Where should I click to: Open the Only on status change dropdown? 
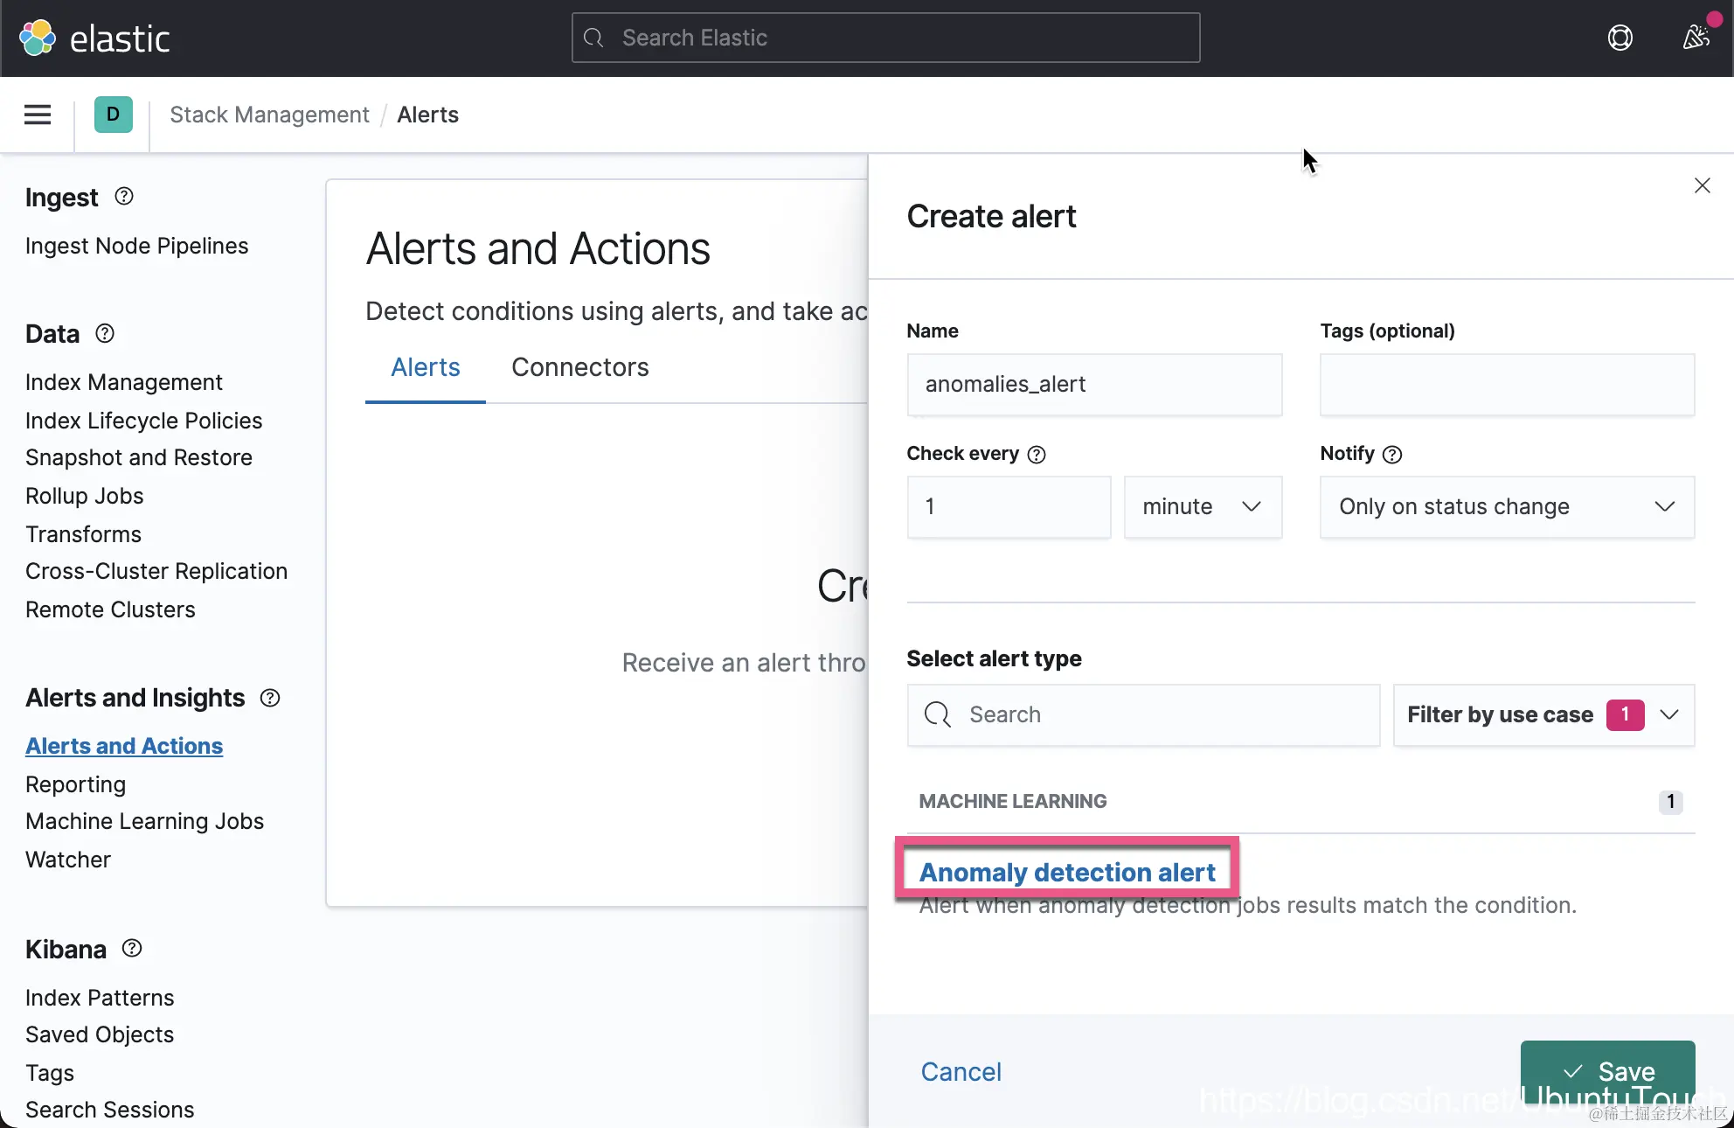point(1507,507)
